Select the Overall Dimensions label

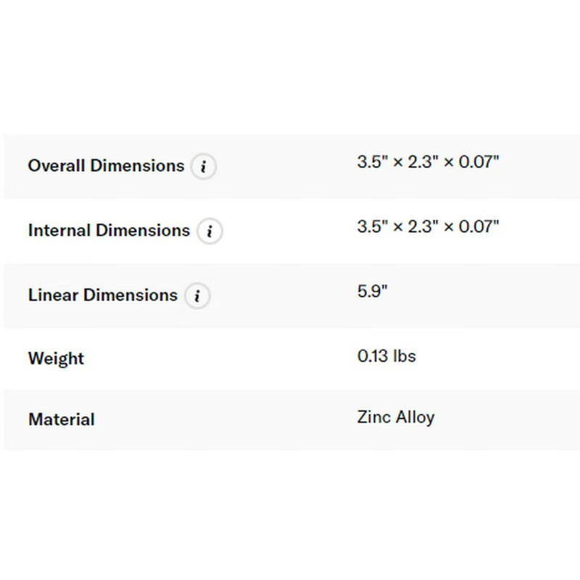(106, 165)
